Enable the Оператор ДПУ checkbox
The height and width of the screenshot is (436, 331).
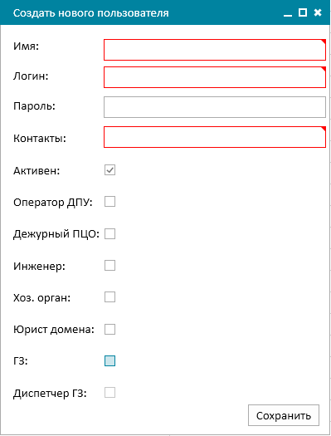[x=110, y=202]
